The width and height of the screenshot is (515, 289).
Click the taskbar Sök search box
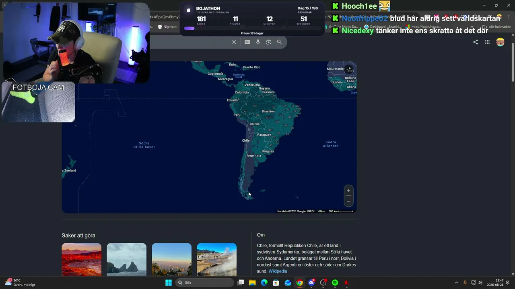click(x=204, y=283)
